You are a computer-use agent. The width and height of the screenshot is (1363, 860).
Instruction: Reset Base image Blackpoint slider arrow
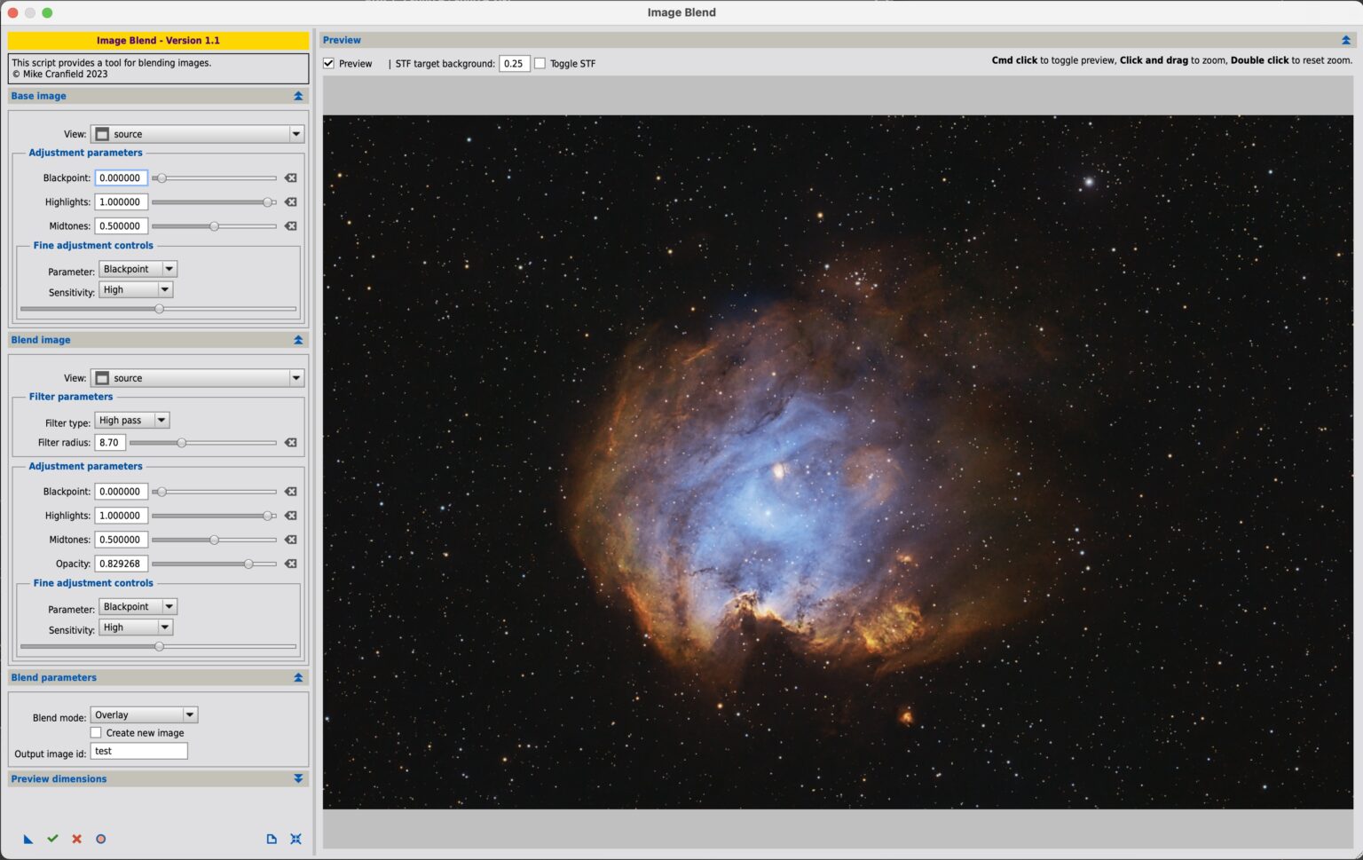tap(290, 178)
